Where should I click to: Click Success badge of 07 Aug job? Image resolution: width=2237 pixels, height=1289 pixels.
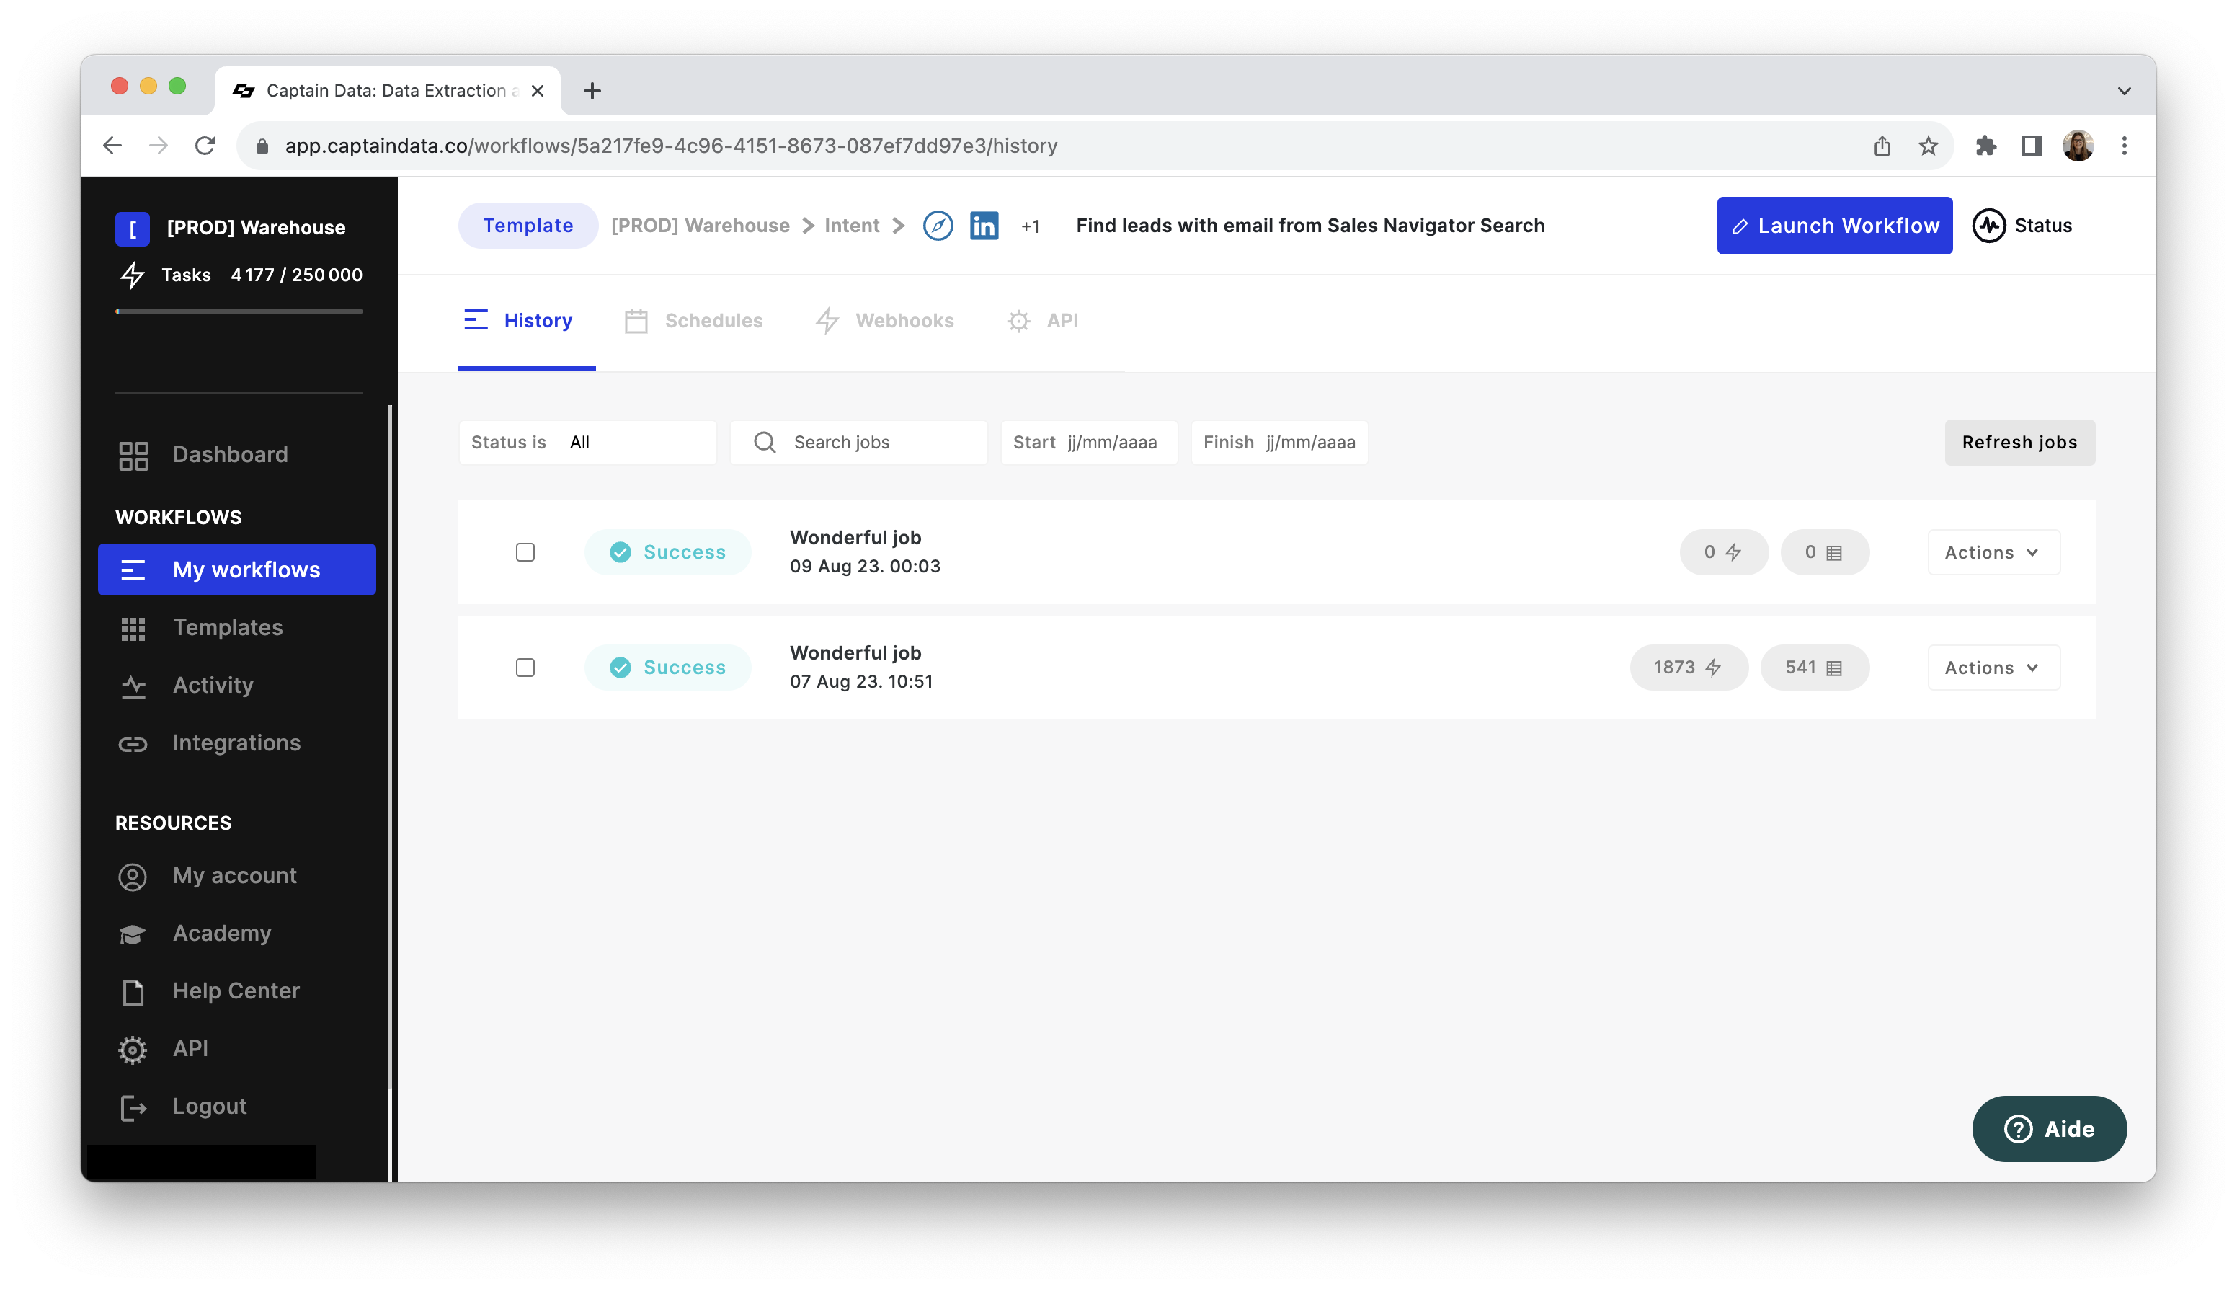(667, 668)
